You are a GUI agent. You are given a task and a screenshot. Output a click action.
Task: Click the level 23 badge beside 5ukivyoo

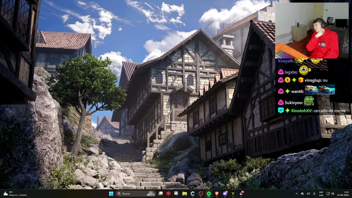click(x=281, y=103)
